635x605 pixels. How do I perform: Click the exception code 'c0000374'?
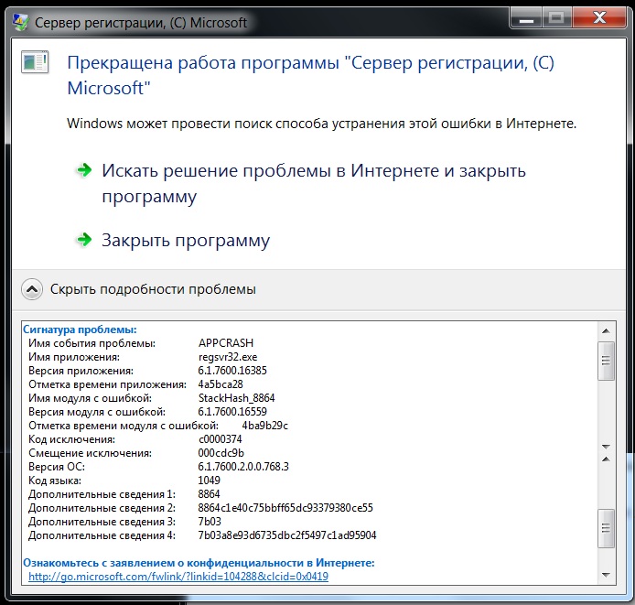pos(220,439)
